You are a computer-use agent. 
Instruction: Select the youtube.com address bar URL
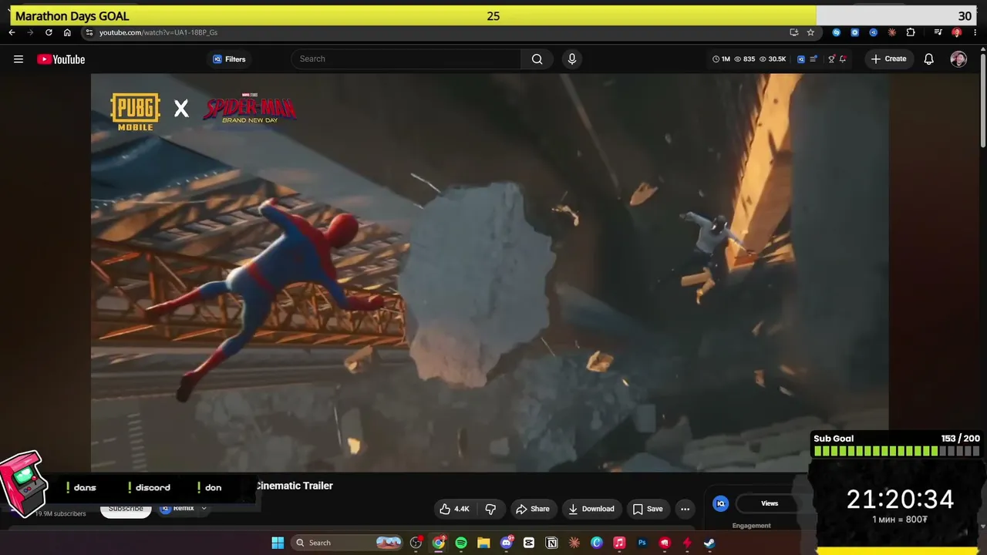(x=158, y=32)
